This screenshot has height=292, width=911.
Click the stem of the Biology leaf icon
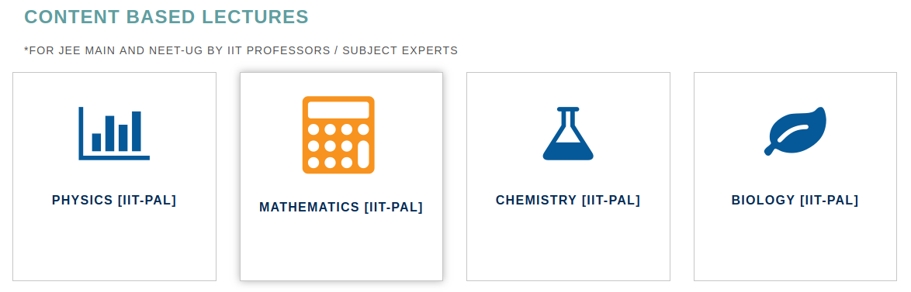771,149
